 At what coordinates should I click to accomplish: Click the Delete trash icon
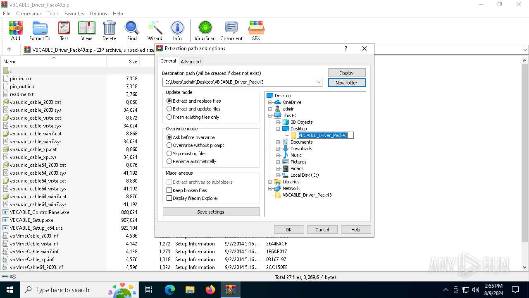point(109,31)
